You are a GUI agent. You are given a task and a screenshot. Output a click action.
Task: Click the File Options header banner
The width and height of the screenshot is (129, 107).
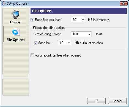79,11
